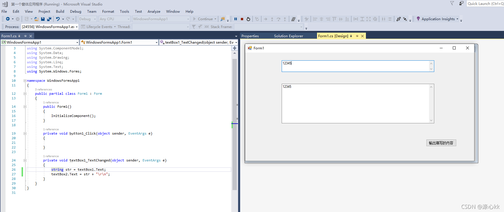This screenshot has width=504, height=212.
Task: Click the Save All icon
Action: [x=49, y=19]
